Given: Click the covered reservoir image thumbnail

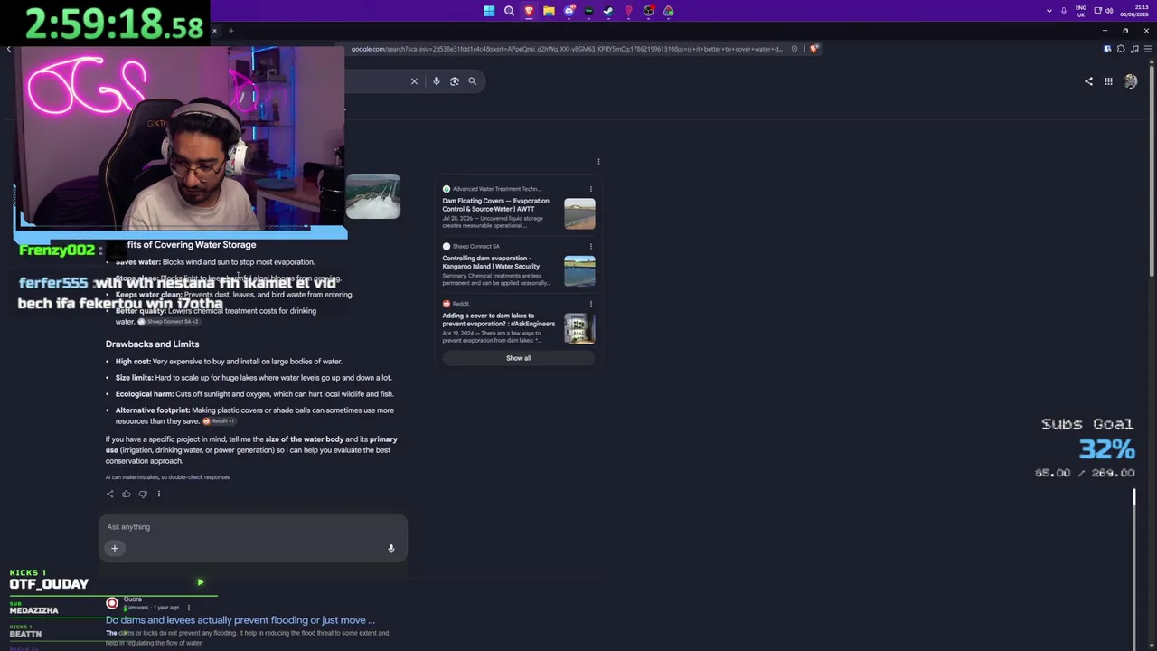Looking at the screenshot, I should pyautogui.click(x=373, y=196).
